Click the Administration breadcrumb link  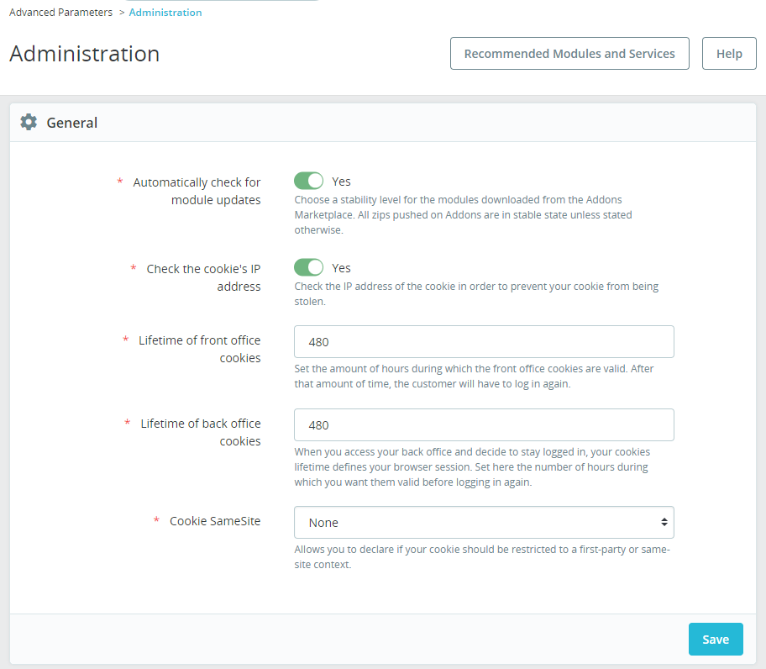point(165,13)
